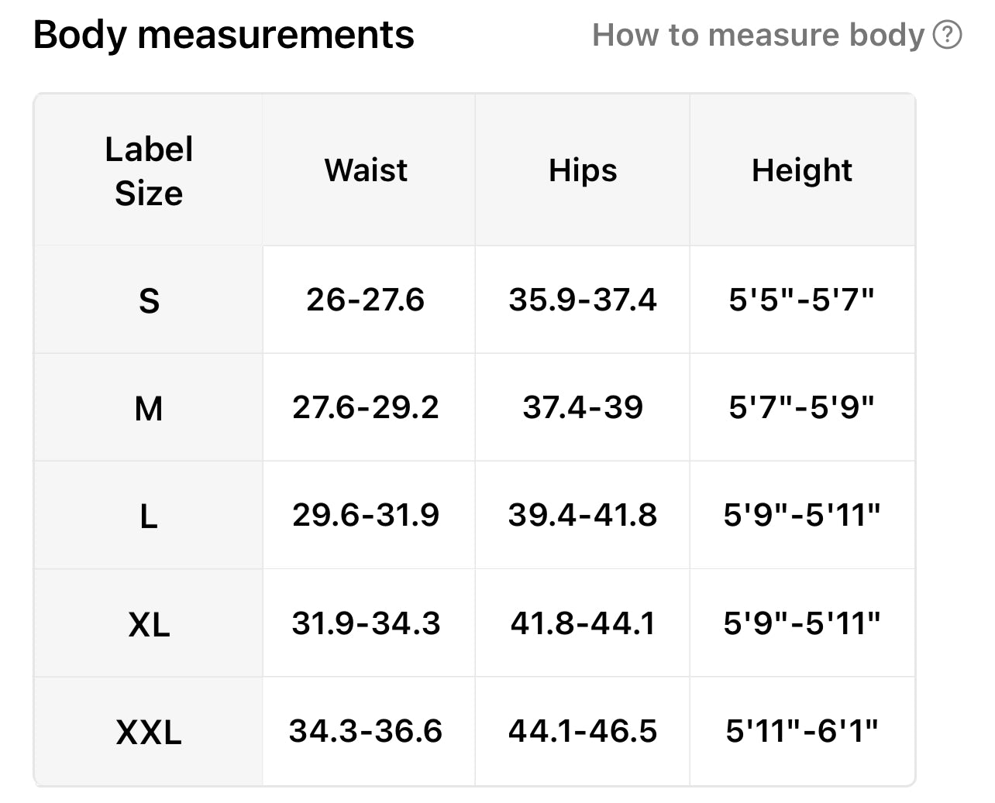Screen dimensions: 995x803
Task: Select the XL size row label
Action: 149,624
